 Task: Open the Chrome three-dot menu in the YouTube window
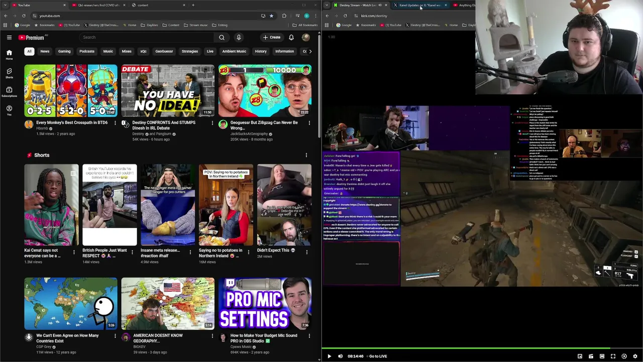315,16
